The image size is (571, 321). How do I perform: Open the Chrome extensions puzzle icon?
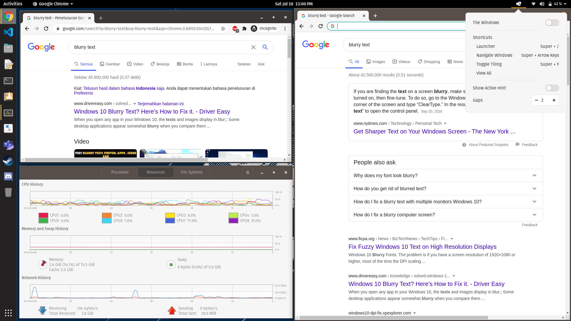(244, 29)
